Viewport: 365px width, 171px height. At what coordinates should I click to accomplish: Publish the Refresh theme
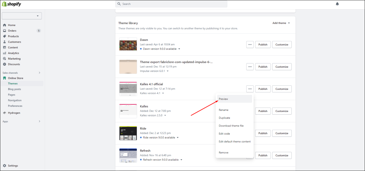click(x=263, y=155)
